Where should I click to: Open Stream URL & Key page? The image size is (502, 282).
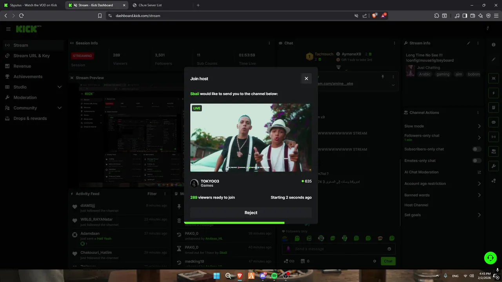coord(33,56)
